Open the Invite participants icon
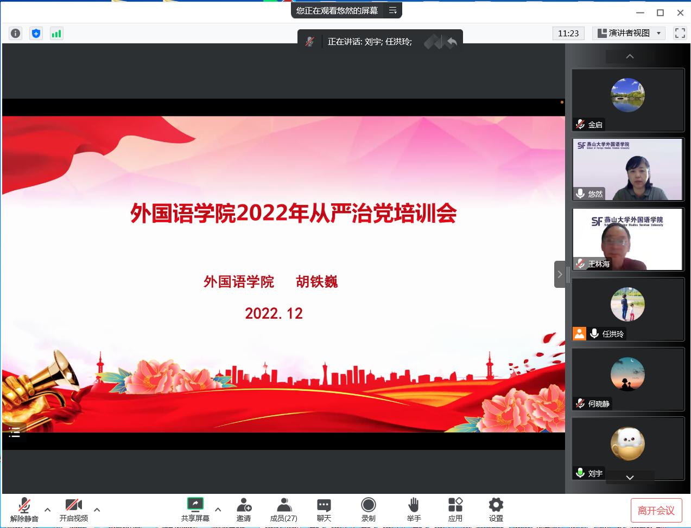The width and height of the screenshot is (691, 528). point(244,510)
